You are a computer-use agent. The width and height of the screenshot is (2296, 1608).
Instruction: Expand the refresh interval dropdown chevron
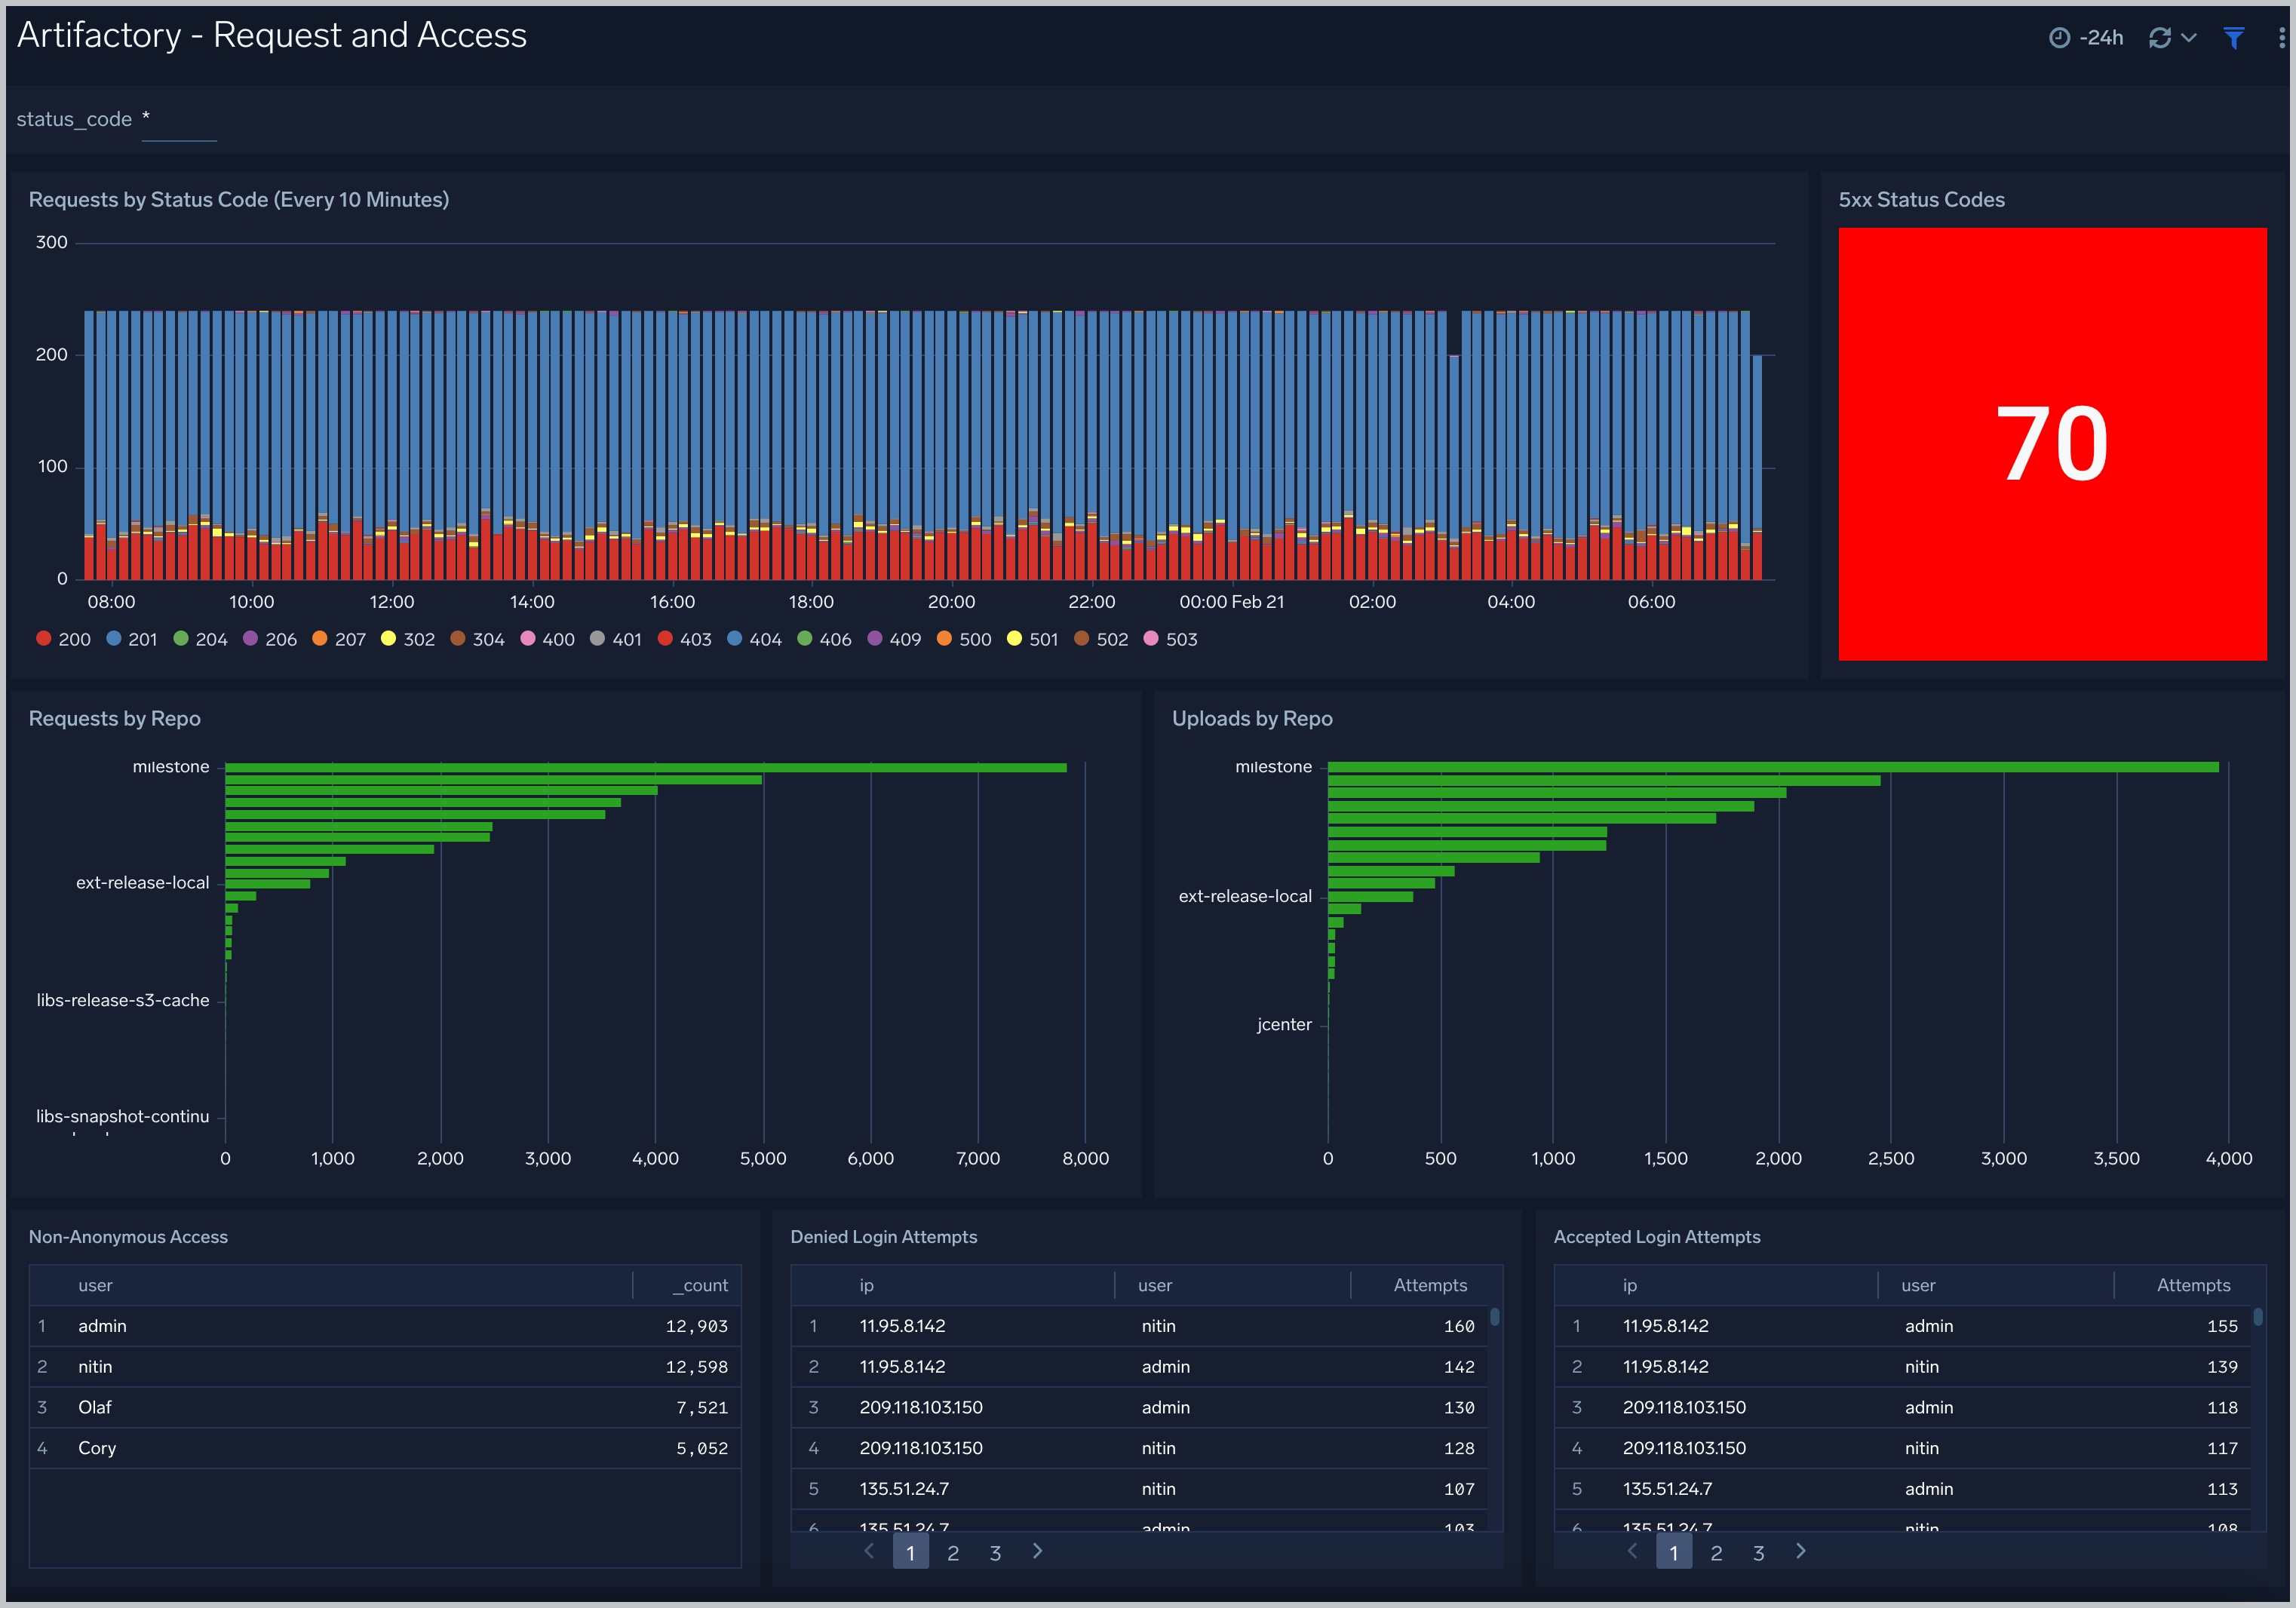pos(2189,38)
